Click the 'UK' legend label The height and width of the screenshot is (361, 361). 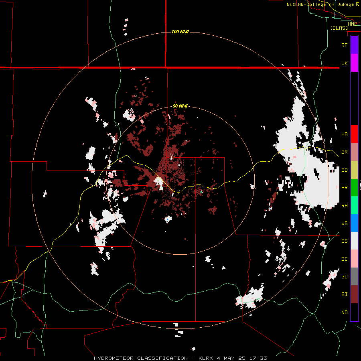[344, 63]
